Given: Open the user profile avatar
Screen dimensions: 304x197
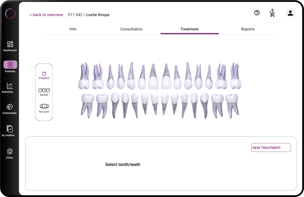Looking at the screenshot, I should coord(290,13).
